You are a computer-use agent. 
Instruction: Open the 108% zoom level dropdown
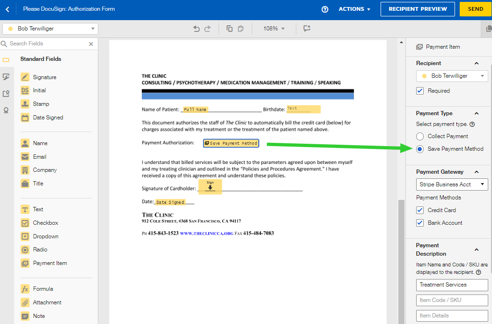[274, 29]
